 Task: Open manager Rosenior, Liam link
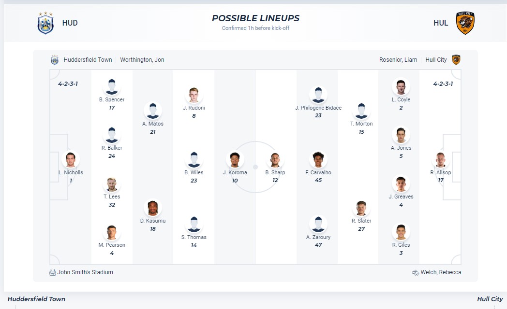(398, 60)
